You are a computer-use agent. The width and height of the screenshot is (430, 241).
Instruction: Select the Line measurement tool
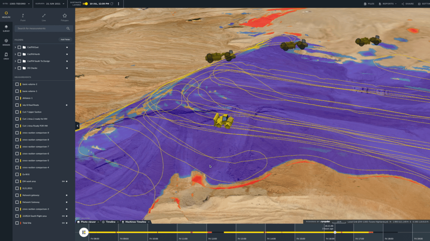[44, 17]
